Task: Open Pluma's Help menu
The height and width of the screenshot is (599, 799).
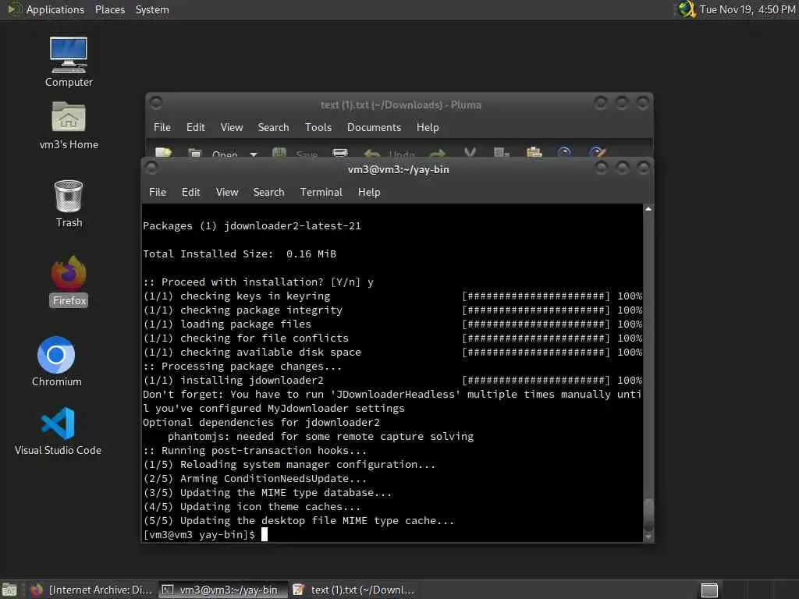Action: coord(428,127)
